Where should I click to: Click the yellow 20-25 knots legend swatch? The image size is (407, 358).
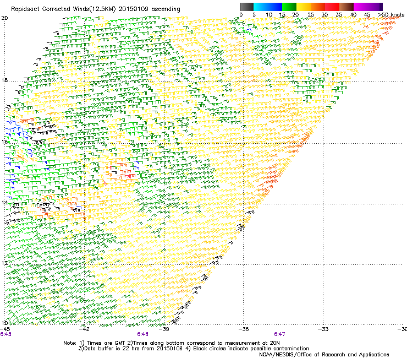pyautogui.click(x=304, y=7)
